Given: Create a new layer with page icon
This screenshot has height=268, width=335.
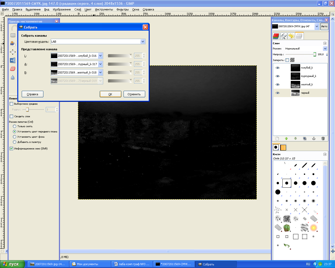Looking at the screenshot, I should point(277,138).
